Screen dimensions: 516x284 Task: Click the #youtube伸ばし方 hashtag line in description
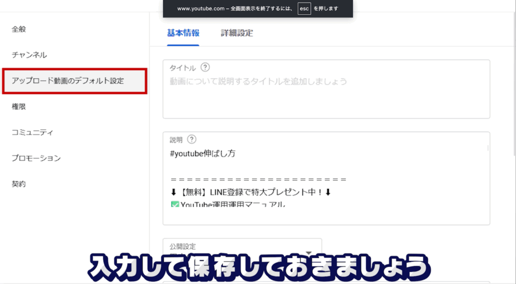pyautogui.click(x=203, y=154)
